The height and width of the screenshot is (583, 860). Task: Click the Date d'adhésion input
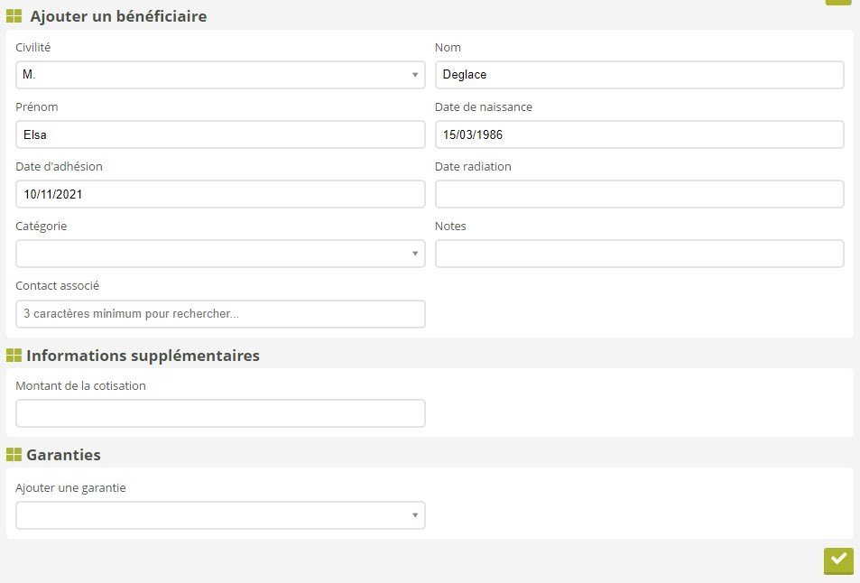coord(220,194)
